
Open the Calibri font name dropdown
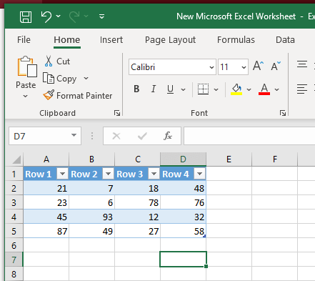[211, 67]
